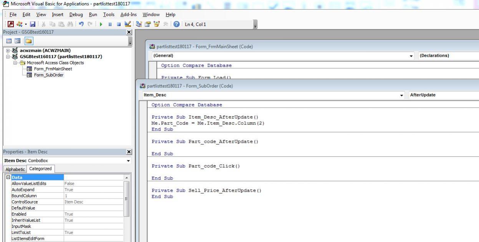
Task: Click the ControlSource value Item Desc
Action: pyautogui.click(x=93, y=202)
